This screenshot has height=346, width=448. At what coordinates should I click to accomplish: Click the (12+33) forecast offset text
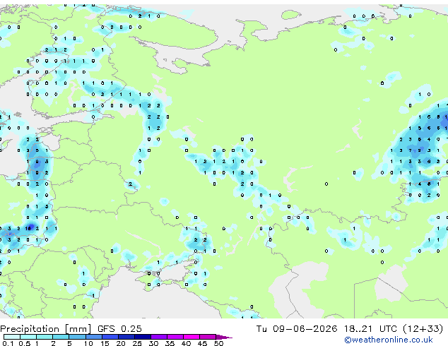pos(423,329)
